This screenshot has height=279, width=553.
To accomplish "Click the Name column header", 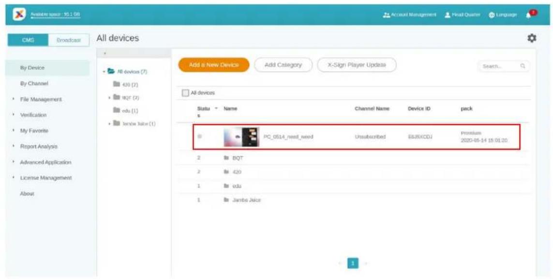I will (x=230, y=109).
